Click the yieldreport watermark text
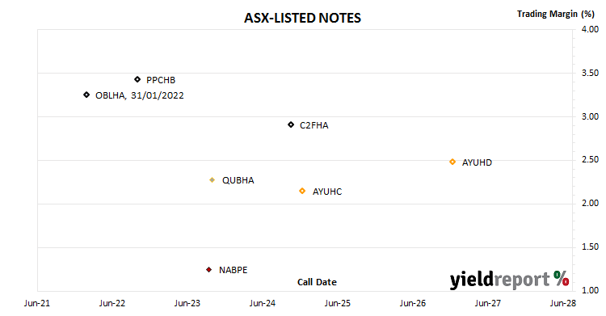 [x=499, y=280]
